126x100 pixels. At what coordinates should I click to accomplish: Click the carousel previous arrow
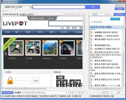(x=6, y=54)
